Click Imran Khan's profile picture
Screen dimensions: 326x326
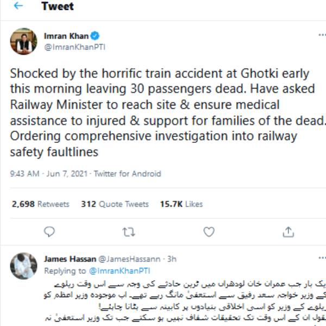click(23, 41)
